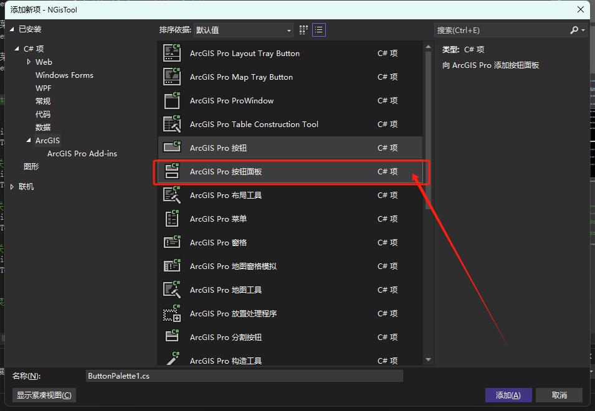The width and height of the screenshot is (595, 411).
Task: Select the 图形 category
Action: coord(31,166)
